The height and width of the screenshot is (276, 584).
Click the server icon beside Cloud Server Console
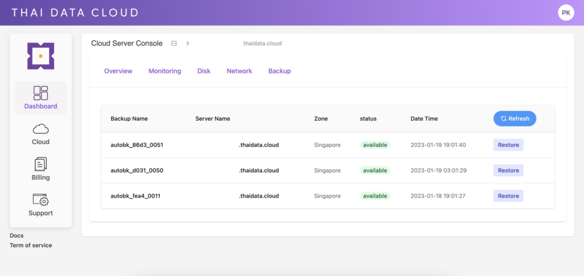[x=174, y=43]
